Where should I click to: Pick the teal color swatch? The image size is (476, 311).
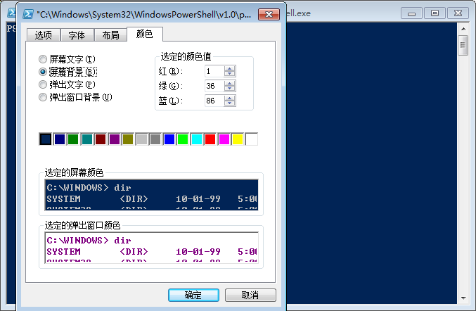(86, 139)
